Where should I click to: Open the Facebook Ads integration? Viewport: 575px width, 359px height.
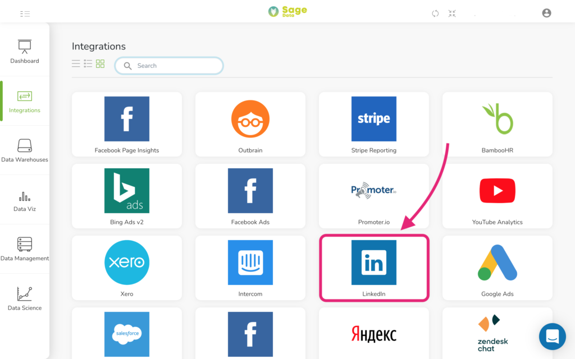(250, 196)
